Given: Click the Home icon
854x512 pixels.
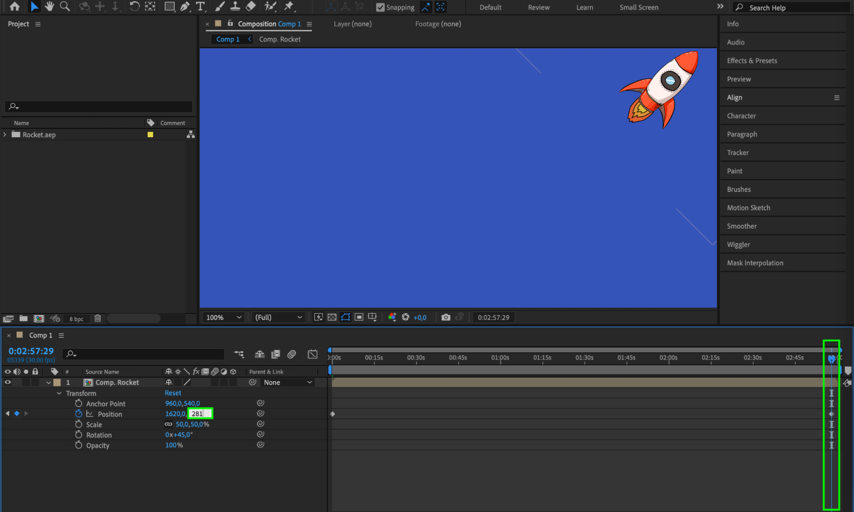Looking at the screenshot, I should point(15,6).
